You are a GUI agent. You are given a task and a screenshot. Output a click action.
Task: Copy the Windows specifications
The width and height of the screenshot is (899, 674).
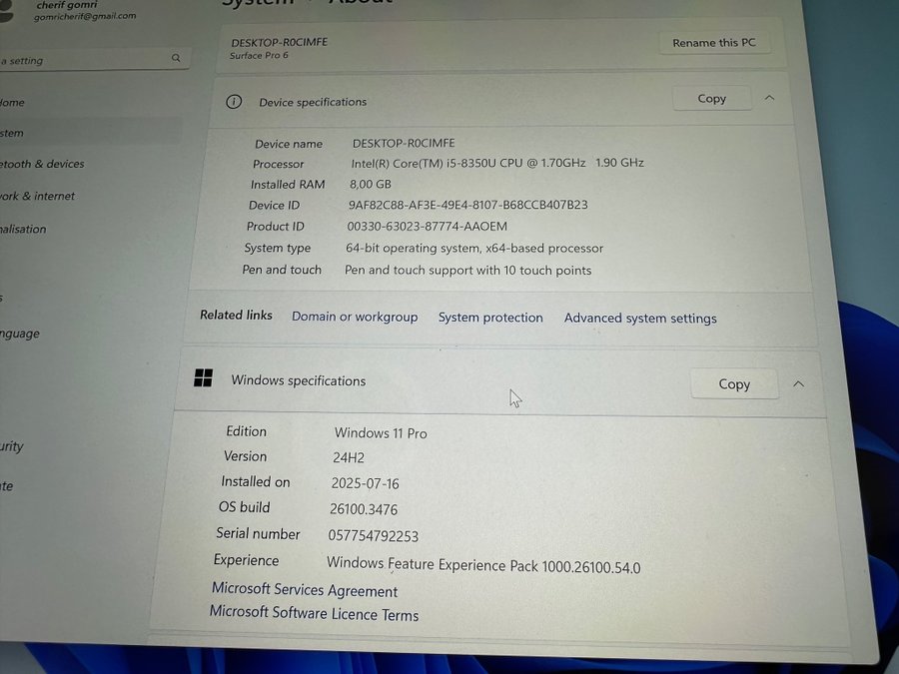coord(734,384)
